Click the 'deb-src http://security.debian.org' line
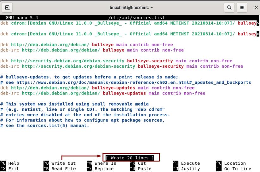Image resolution: width=260 pixels, height=172 pixels. coord(122,66)
